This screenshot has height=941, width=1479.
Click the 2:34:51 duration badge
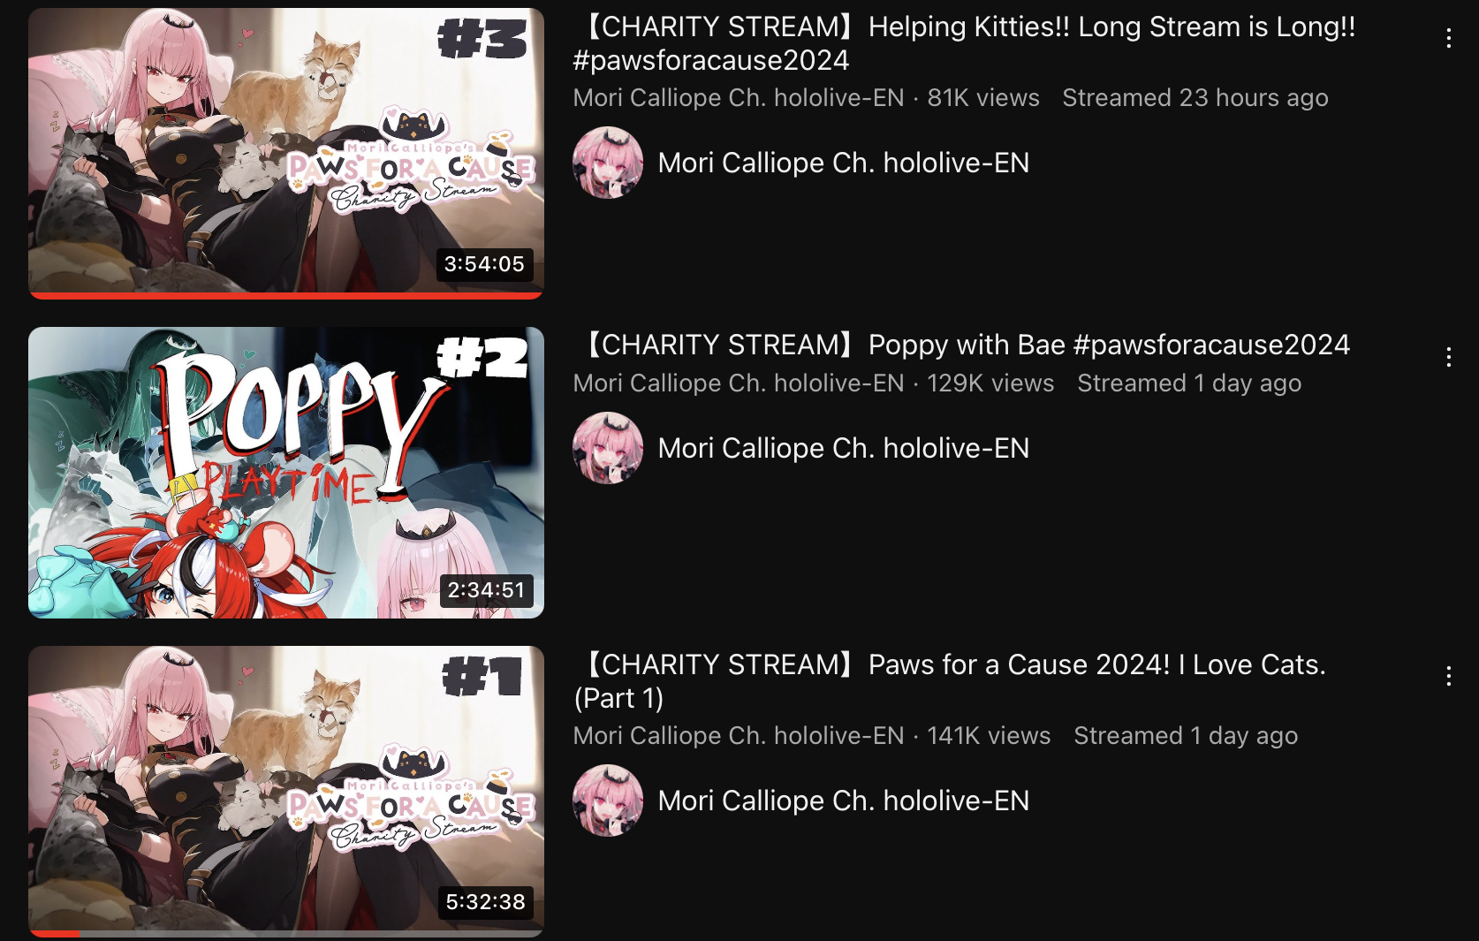(x=486, y=590)
